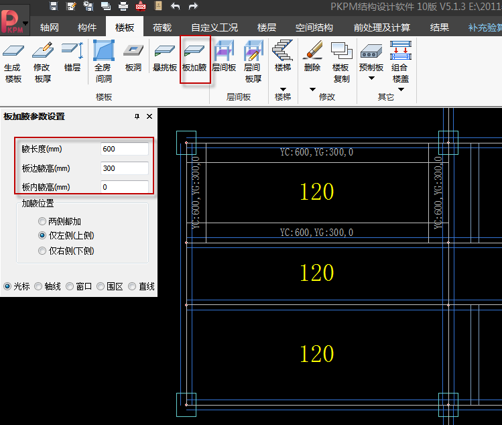This screenshot has height=425, width=502.
Task: Expand the 删除 dropdown arrow
Action: [x=312, y=89]
